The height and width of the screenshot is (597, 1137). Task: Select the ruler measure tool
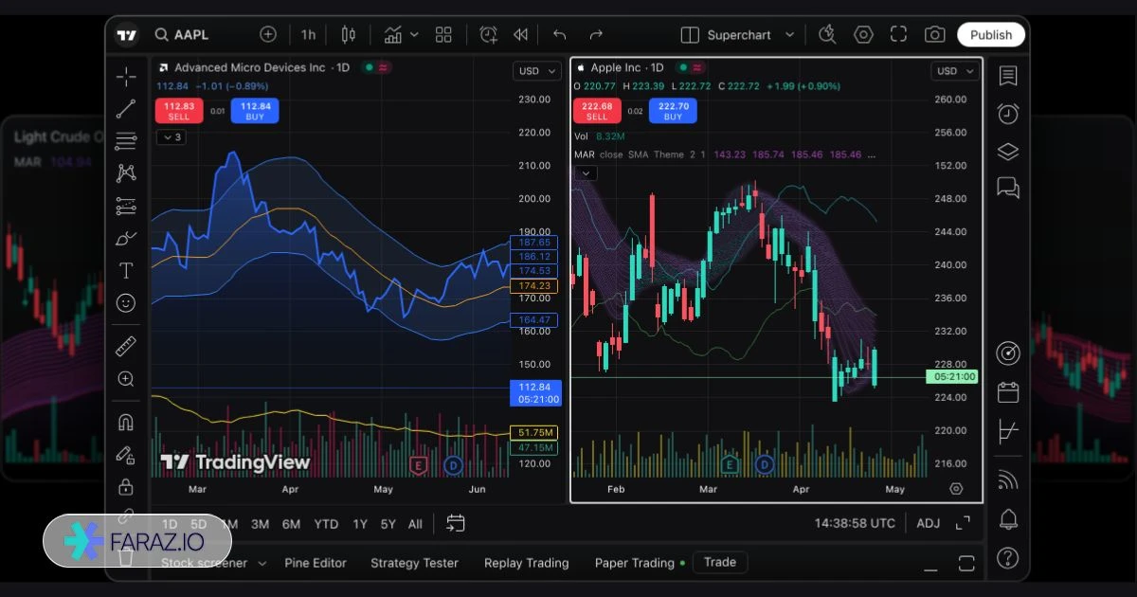tap(125, 346)
